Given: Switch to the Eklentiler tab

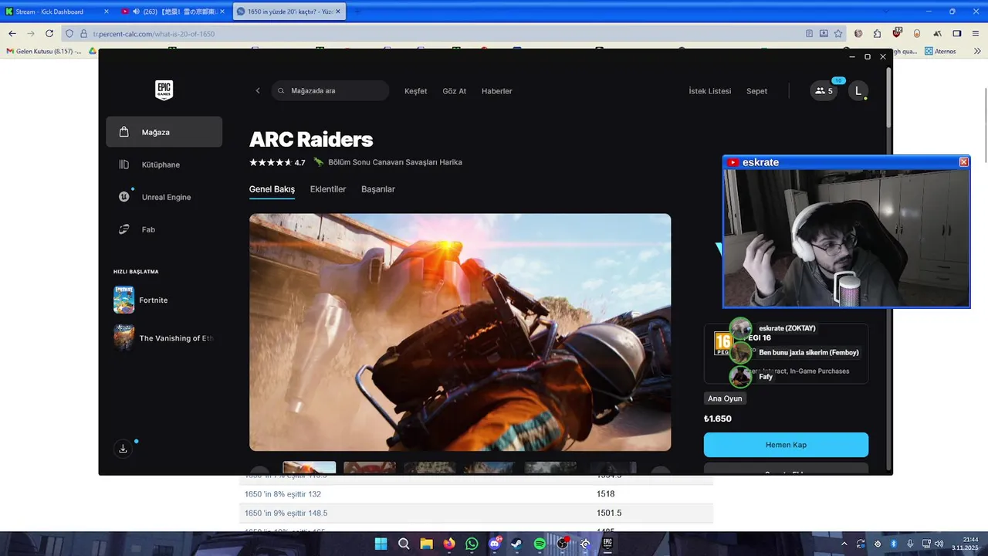Looking at the screenshot, I should pyautogui.click(x=328, y=189).
